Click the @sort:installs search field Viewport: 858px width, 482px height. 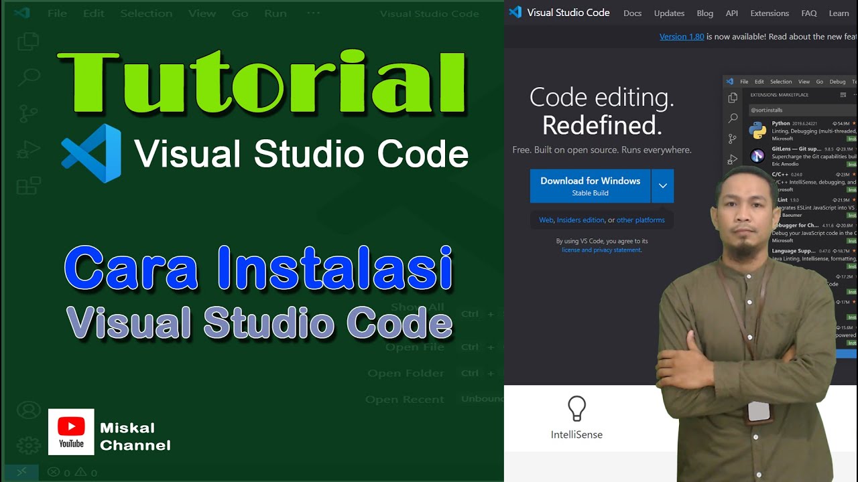click(x=802, y=110)
